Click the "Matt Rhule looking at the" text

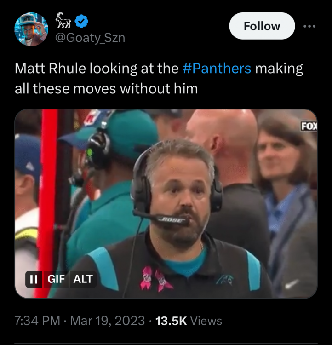coord(97,69)
